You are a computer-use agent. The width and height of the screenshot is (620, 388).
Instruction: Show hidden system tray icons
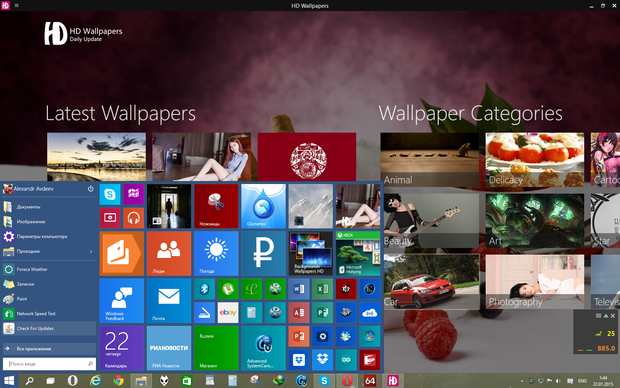click(522, 381)
